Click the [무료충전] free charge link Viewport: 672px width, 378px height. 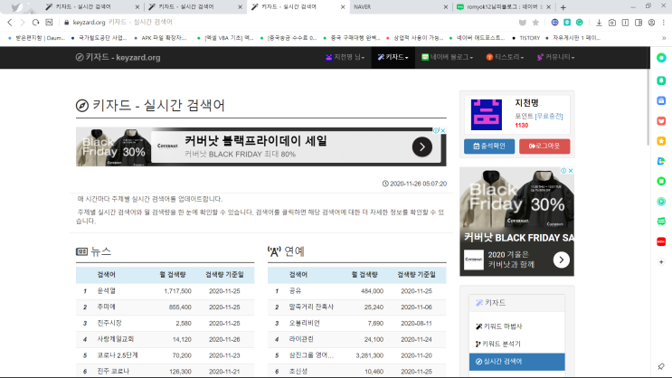click(x=549, y=116)
